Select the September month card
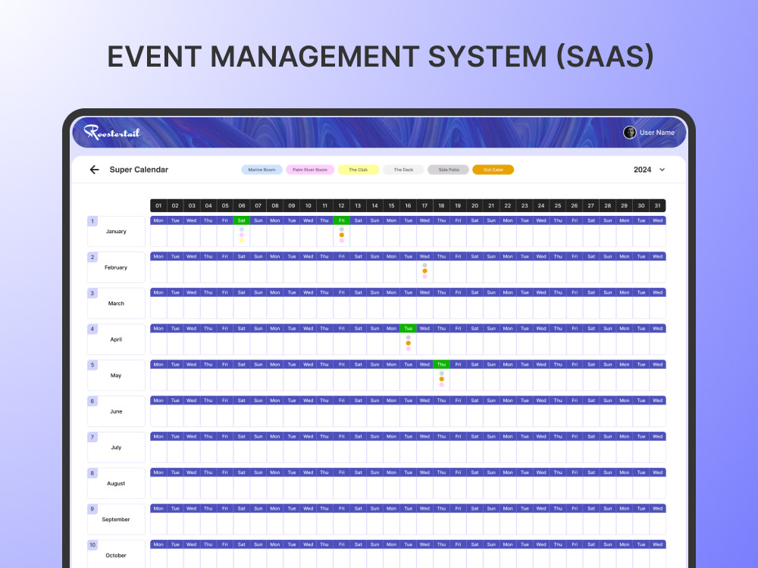758x568 pixels. point(116,520)
